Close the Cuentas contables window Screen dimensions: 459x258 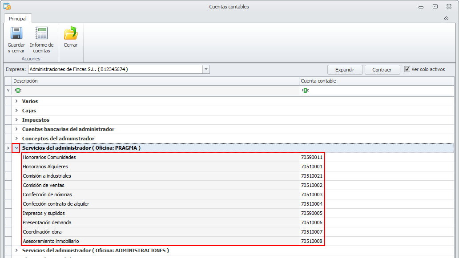click(449, 6)
